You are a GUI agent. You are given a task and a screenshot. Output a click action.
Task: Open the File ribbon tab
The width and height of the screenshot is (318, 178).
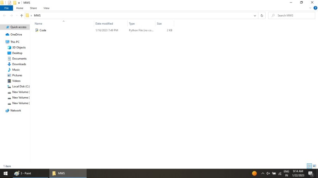click(x=6, y=8)
